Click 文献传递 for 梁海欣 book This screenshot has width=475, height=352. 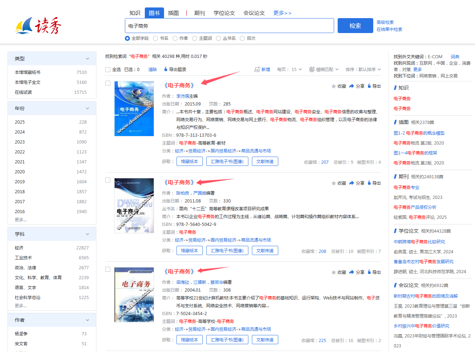pos(265,340)
